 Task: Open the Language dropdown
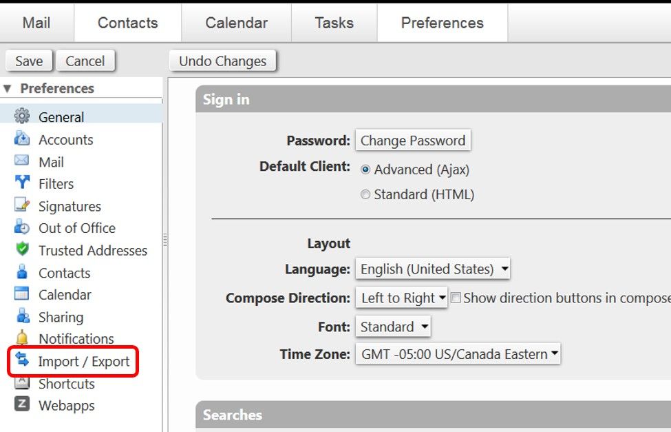432,269
